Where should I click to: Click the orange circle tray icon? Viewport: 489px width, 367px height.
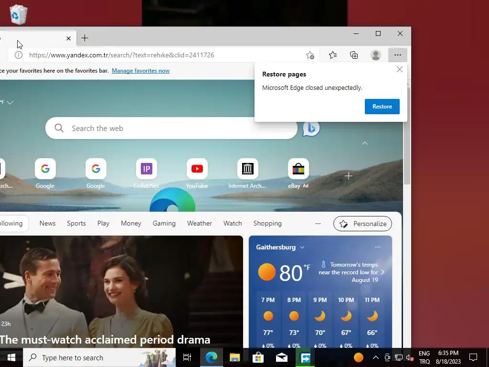click(x=358, y=357)
